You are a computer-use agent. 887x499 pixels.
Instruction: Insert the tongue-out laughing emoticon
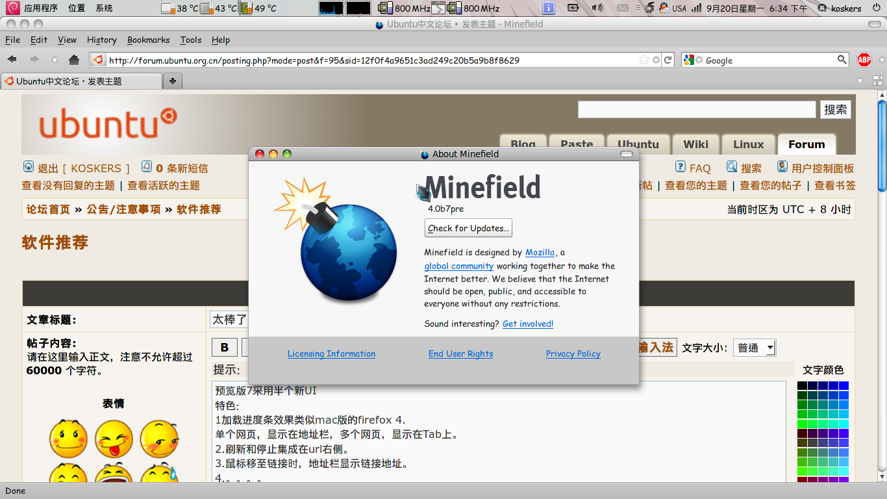[x=114, y=439]
